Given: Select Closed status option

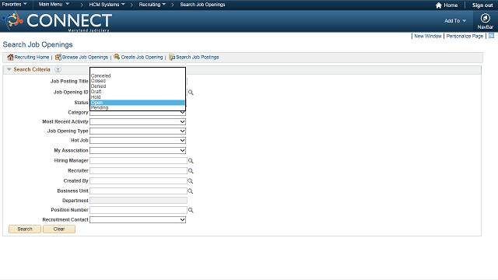Looking at the screenshot, I should 138,81.
